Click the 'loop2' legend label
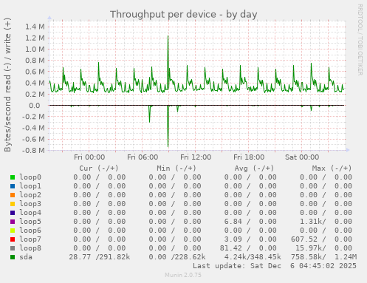Image resolution: width=367 pixels, height=283 pixels. coord(30,195)
